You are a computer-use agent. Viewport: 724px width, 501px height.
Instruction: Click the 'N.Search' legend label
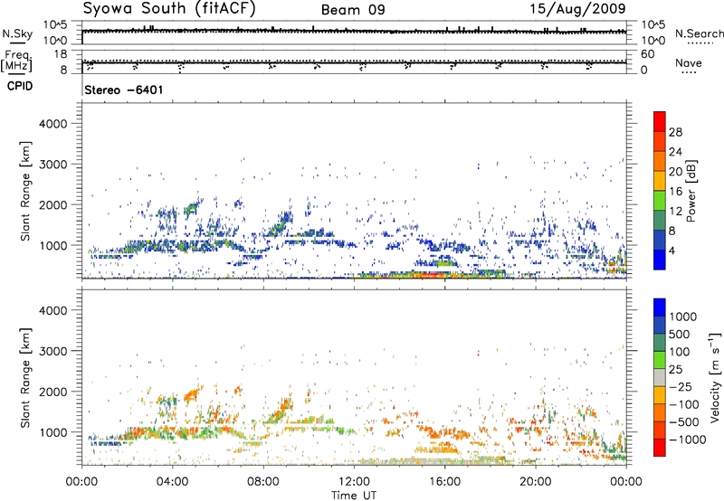[699, 33]
